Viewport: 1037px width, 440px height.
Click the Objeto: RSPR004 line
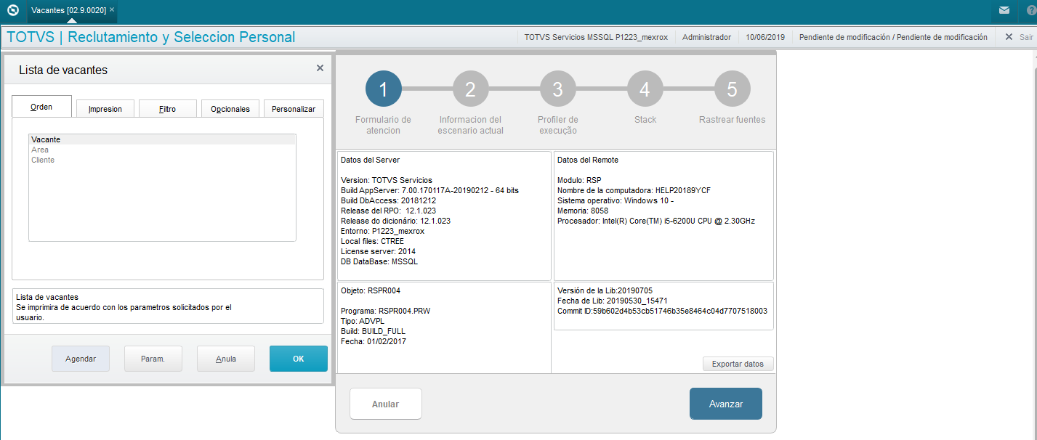coord(371,290)
